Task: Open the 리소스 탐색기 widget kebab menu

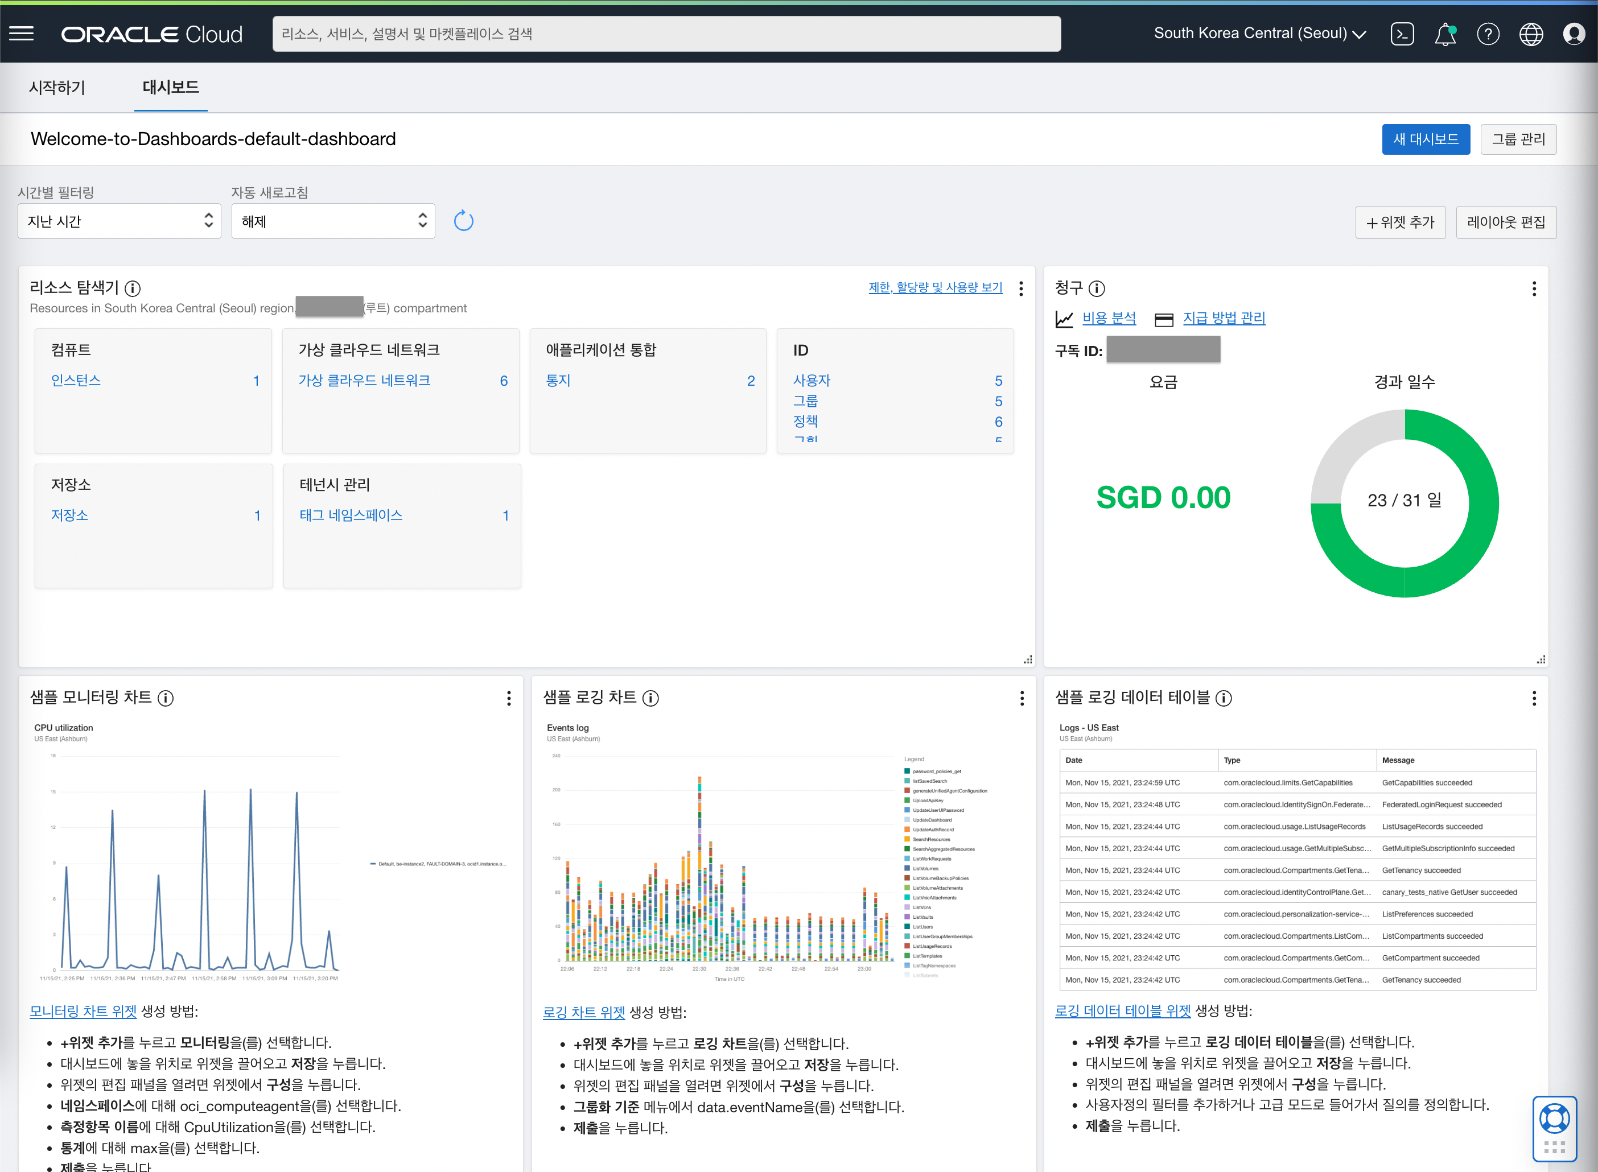Action: (x=1021, y=288)
